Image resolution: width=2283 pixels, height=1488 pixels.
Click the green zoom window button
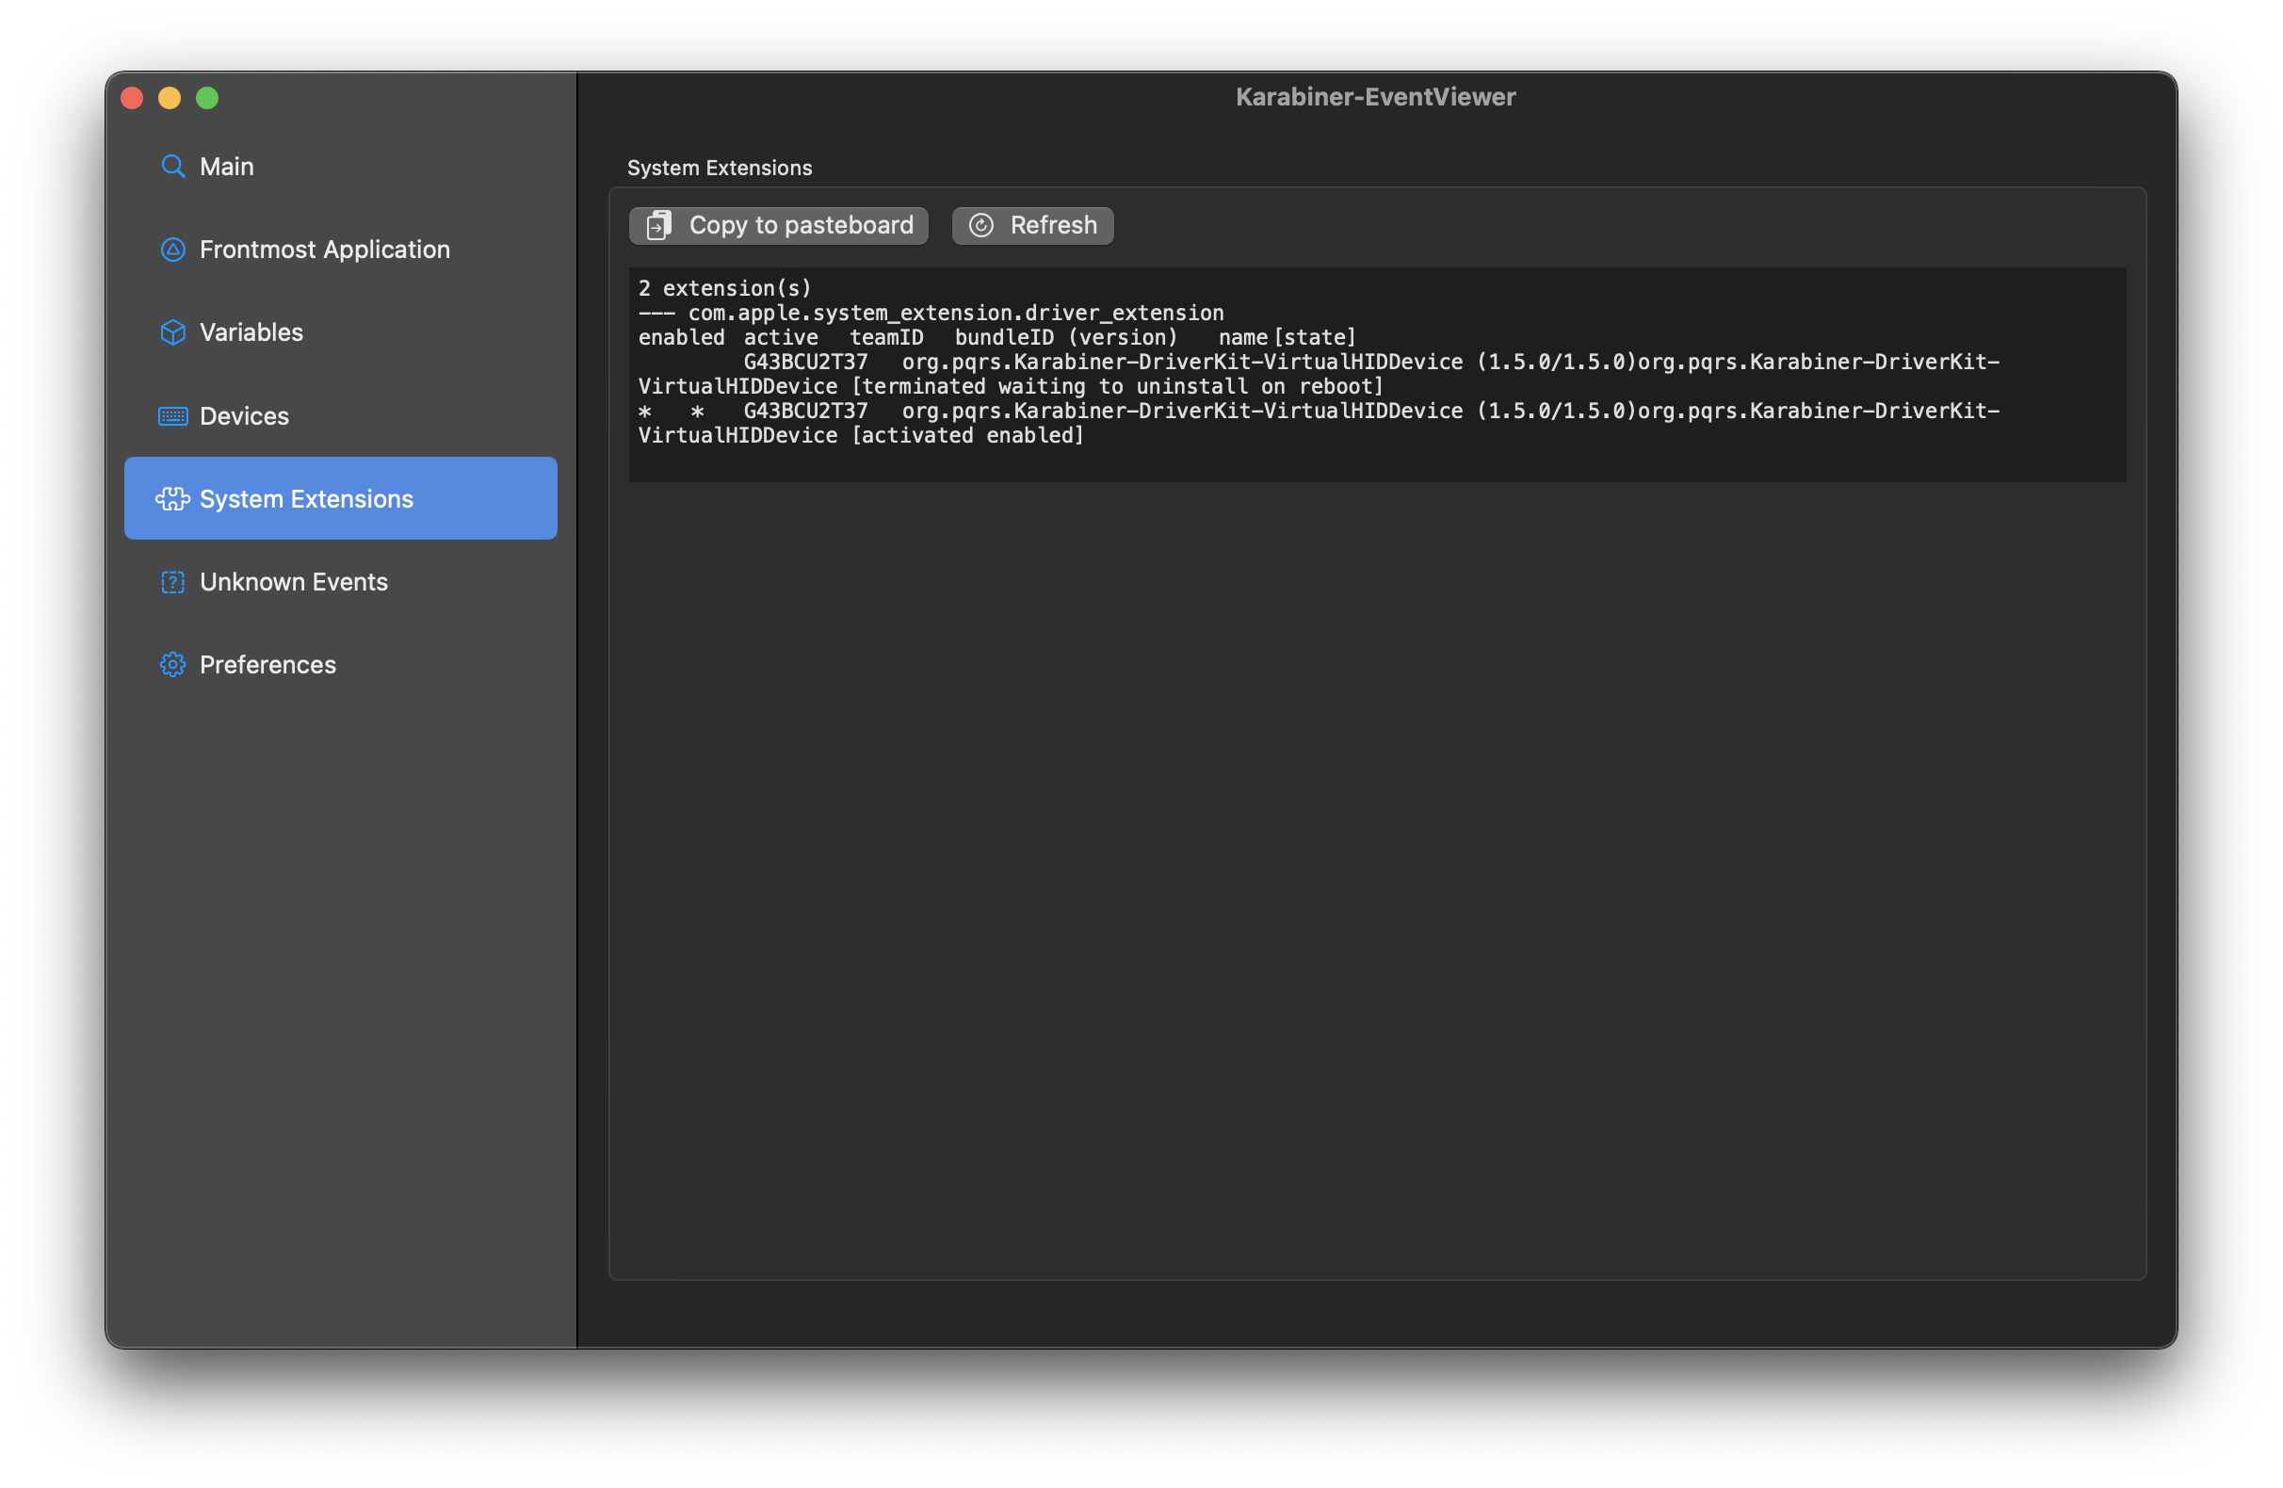(x=207, y=97)
